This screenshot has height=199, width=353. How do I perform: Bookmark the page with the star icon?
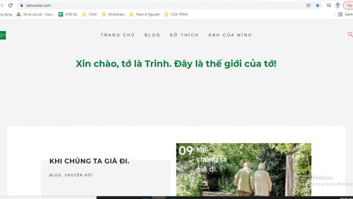pos(317,5)
